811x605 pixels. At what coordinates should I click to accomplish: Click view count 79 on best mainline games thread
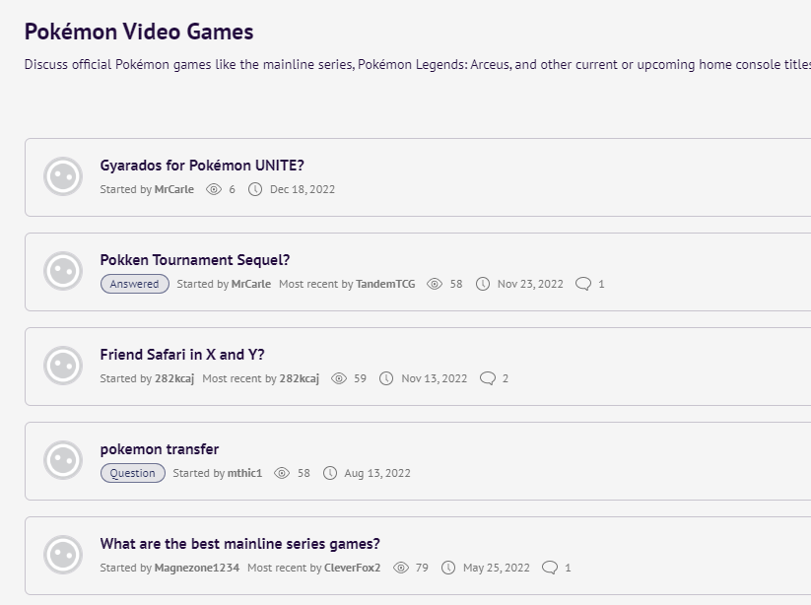click(422, 569)
